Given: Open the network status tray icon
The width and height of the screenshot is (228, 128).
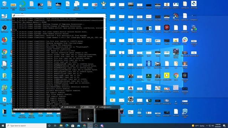Looking at the screenshot, I should point(210,126).
